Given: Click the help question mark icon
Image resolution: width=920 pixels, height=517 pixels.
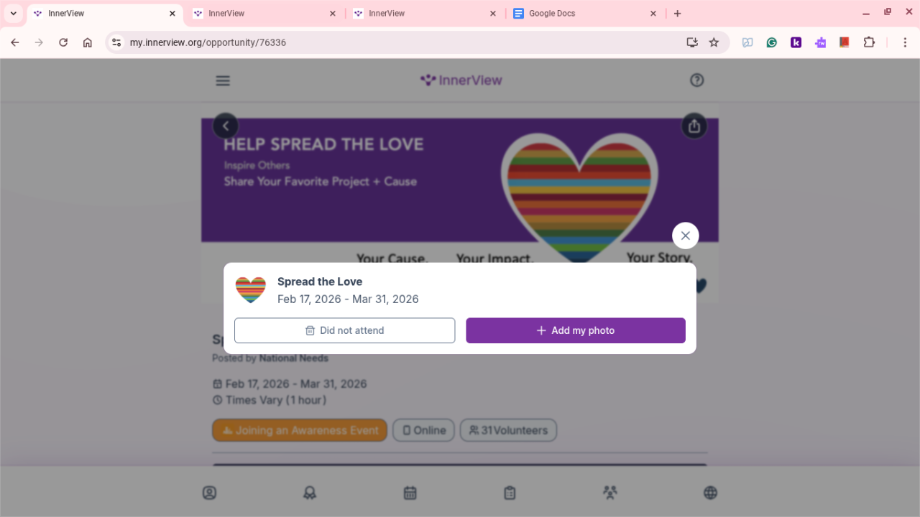Looking at the screenshot, I should 696,80.
